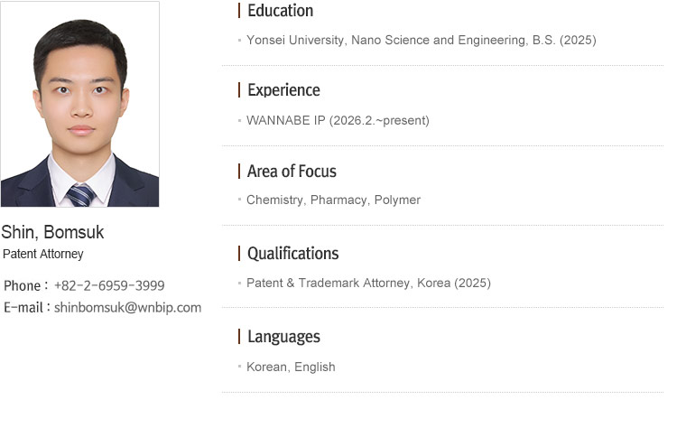This screenshot has height=428, width=686.
Task: Select the Languages section heading
Action: click(283, 337)
